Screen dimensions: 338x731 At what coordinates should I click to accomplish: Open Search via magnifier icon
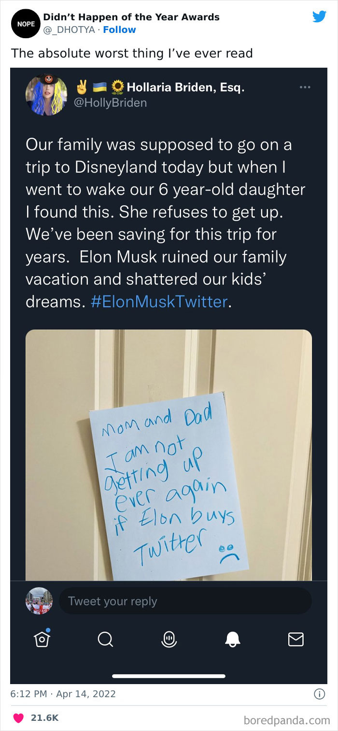pos(105,640)
